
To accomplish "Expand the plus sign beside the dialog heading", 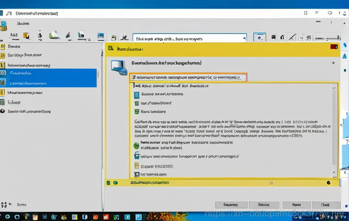I will point(333,63).
